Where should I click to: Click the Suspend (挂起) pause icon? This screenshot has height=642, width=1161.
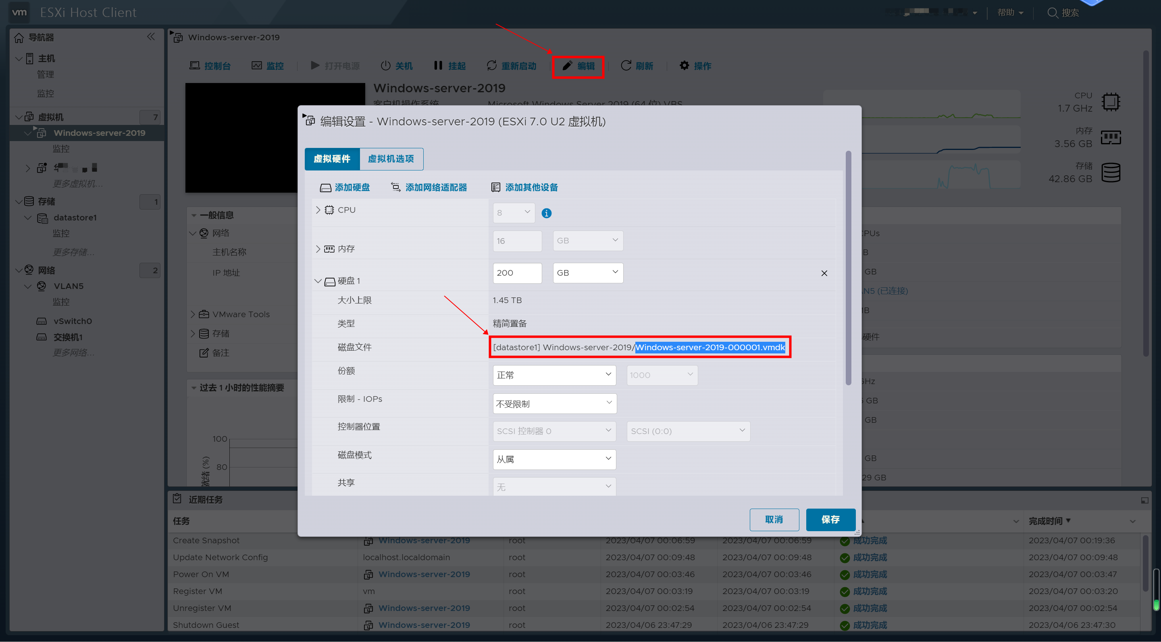coord(438,66)
